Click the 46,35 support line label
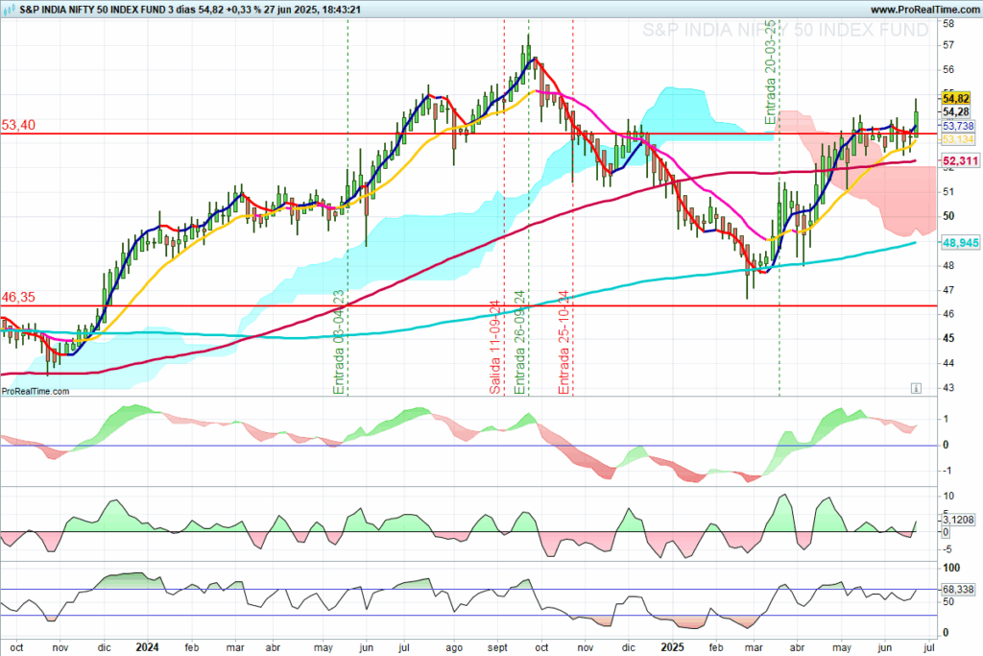The height and width of the screenshot is (656, 983). pyautogui.click(x=18, y=298)
